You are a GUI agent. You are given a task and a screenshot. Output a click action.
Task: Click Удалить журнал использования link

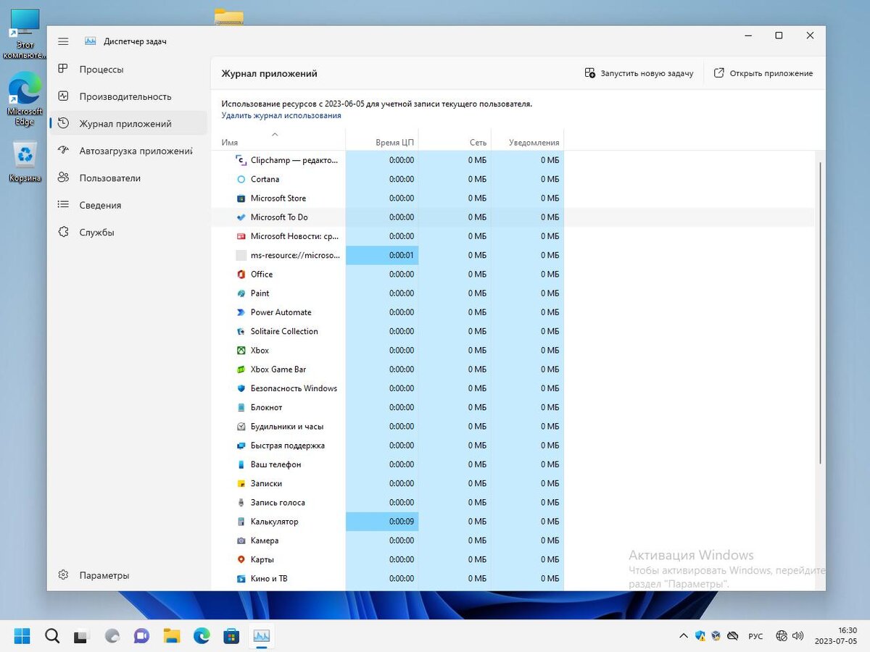coord(281,115)
